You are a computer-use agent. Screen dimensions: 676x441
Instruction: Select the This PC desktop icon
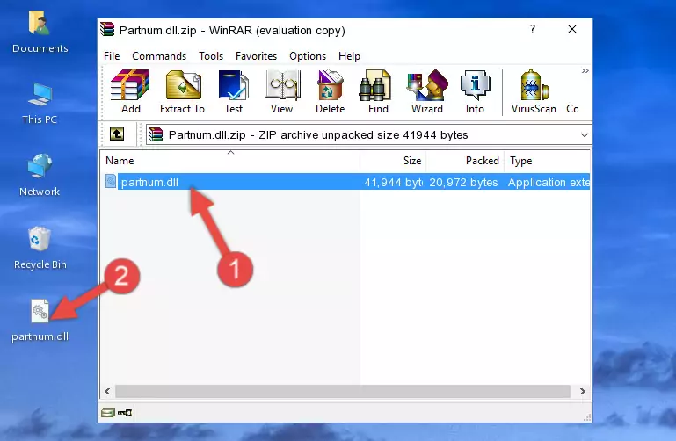pos(40,104)
